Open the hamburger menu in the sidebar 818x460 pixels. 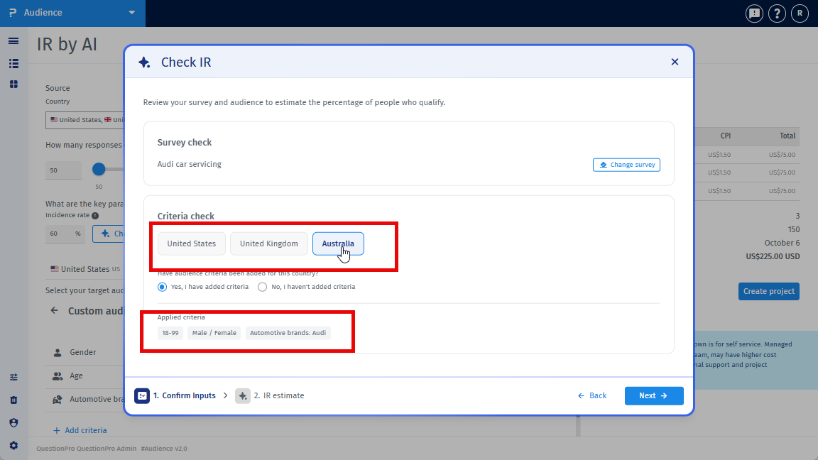click(x=13, y=41)
